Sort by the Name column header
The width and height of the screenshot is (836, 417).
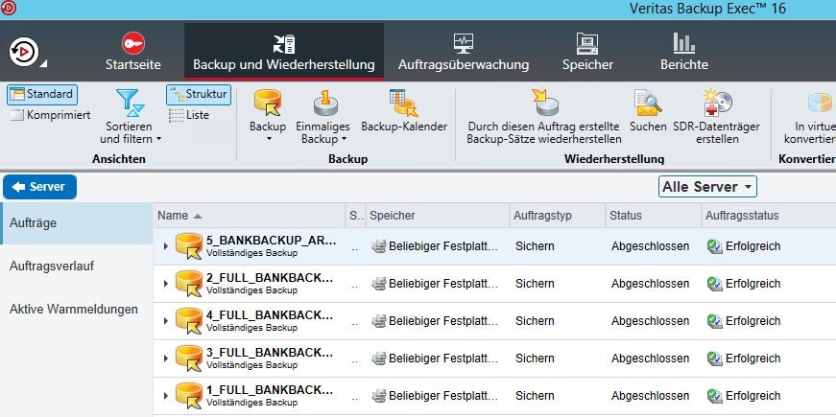[249, 216]
